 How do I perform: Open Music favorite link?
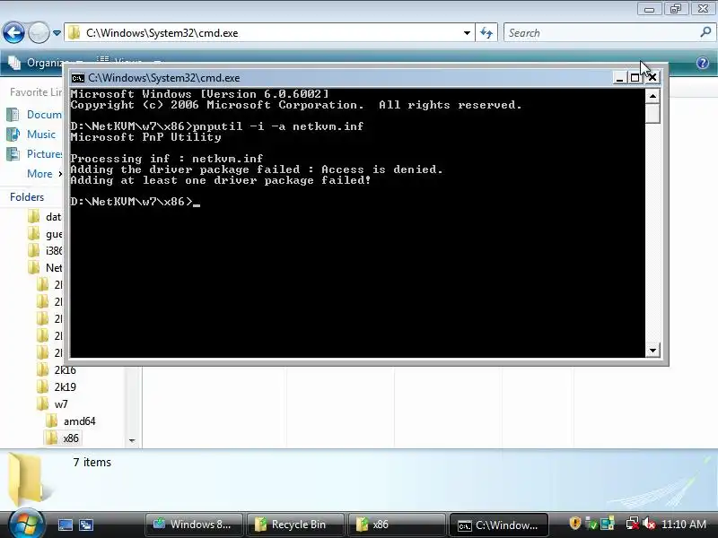click(31, 134)
